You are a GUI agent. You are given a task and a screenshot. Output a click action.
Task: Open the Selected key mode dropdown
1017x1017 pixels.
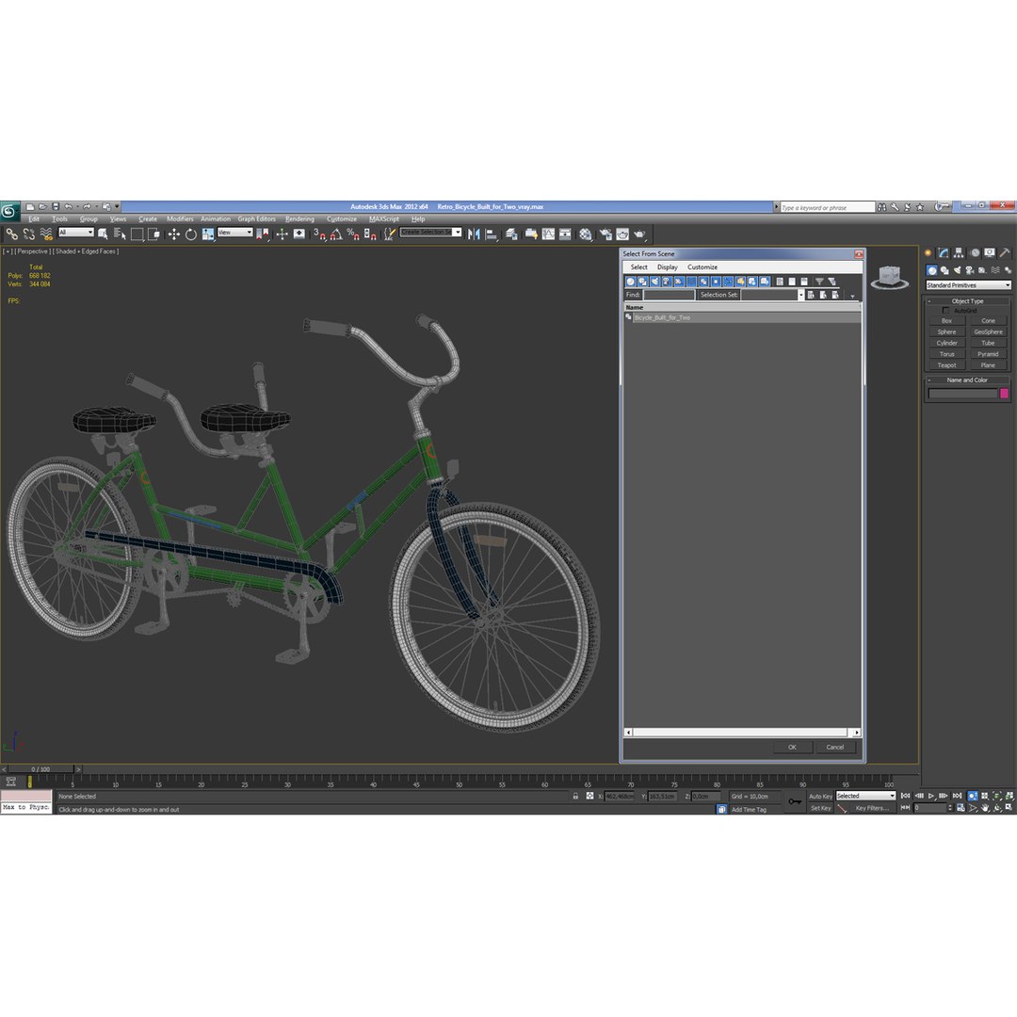pos(865,796)
